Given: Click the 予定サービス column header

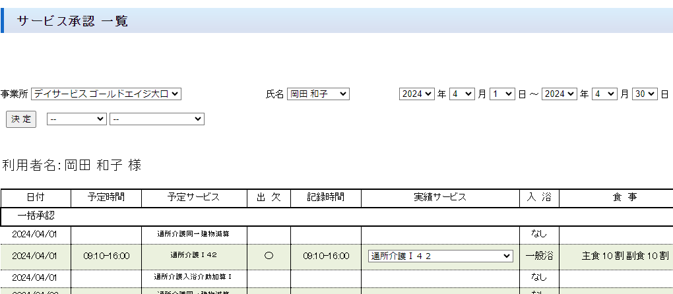Looking at the screenshot, I should pos(193,197).
